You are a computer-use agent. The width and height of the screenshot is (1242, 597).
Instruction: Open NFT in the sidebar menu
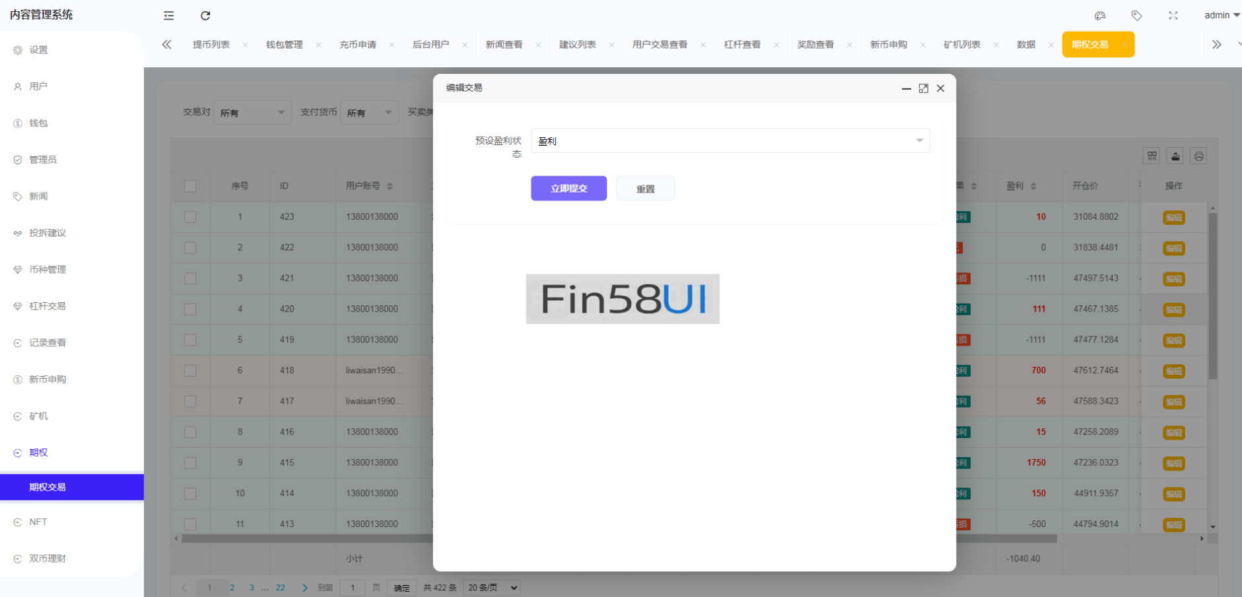tap(38, 522)
